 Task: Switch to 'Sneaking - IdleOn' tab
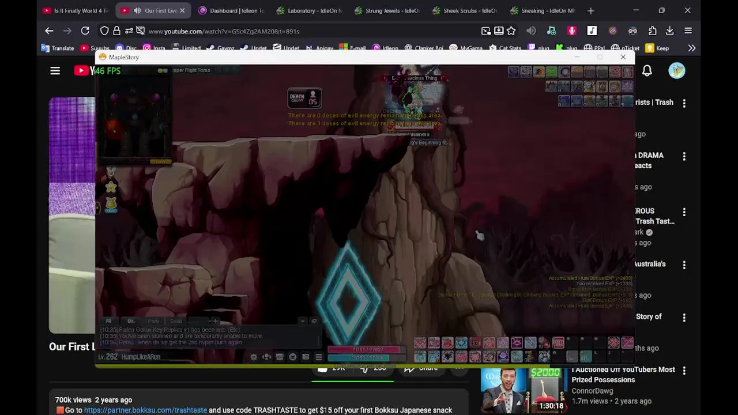pyautogui.click(x=543, y=11)
